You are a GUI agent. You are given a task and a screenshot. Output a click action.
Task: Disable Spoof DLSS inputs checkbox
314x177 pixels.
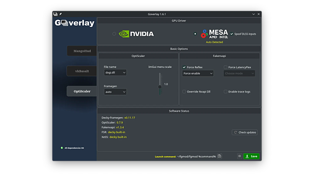232,34
